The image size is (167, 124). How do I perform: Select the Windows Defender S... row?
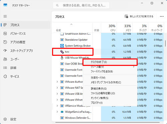click(108, 118)
